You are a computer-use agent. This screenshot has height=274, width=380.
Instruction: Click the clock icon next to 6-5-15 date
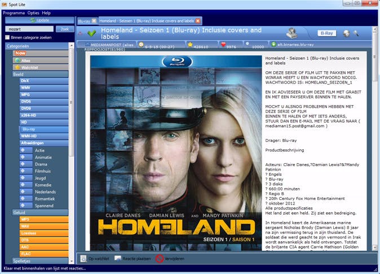pos(141,45)
